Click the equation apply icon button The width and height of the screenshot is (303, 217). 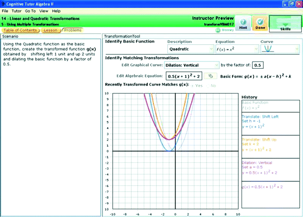point(210,76)
